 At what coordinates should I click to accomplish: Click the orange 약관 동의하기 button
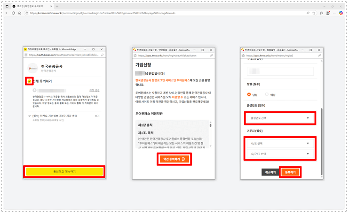click(174, 159)
